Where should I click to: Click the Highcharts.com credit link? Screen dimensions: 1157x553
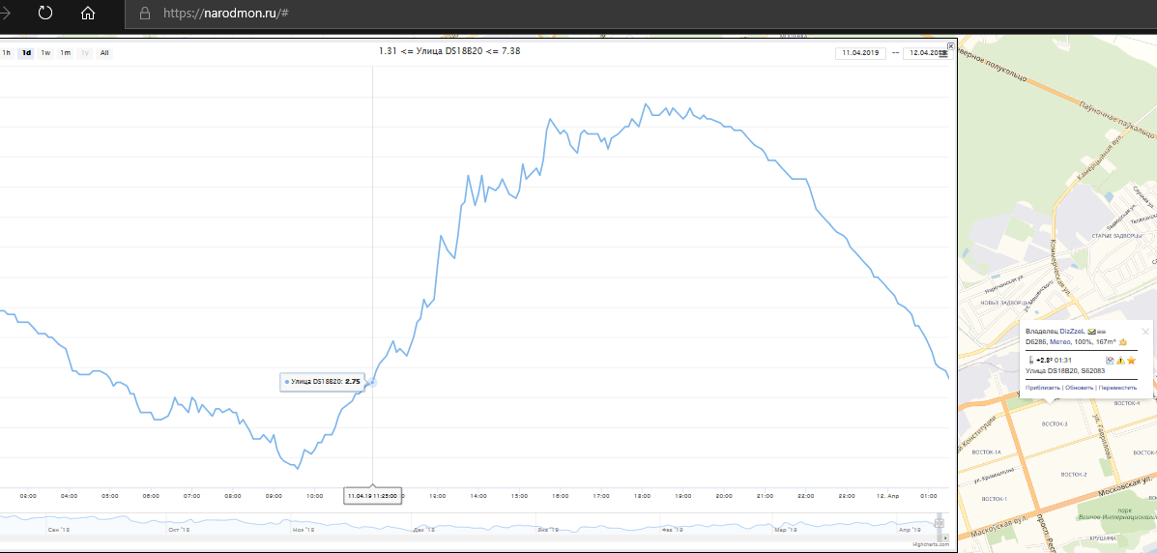click(x=931, y=544)
